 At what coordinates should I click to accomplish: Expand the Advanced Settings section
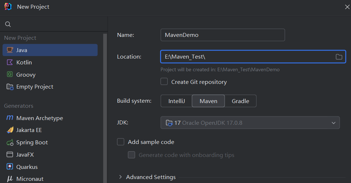(121, 177)
